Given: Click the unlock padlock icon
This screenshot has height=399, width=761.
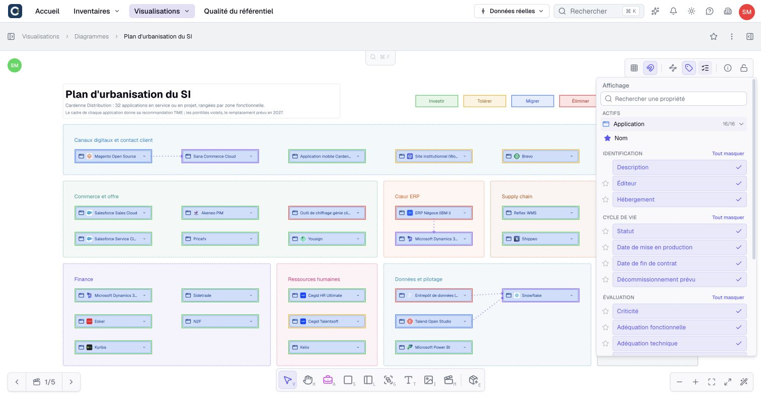Looking at the screenshot, I should [x=744, y=68].
